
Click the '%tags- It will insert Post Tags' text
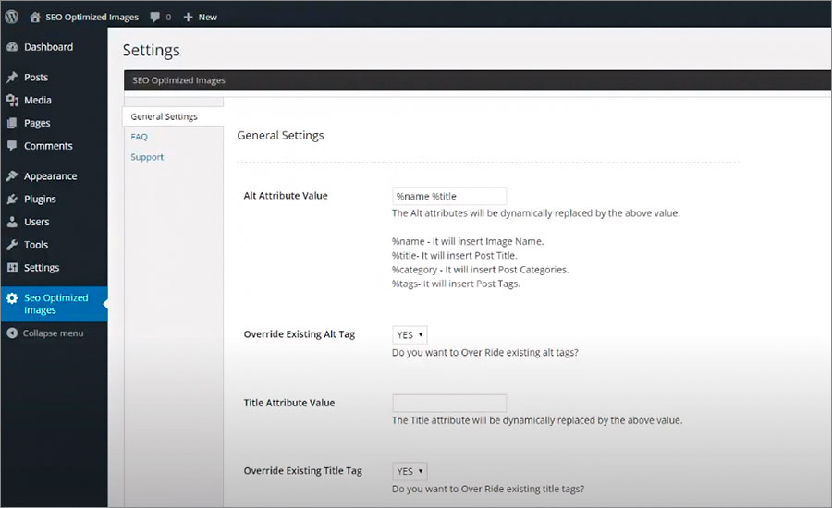point(457,284)
